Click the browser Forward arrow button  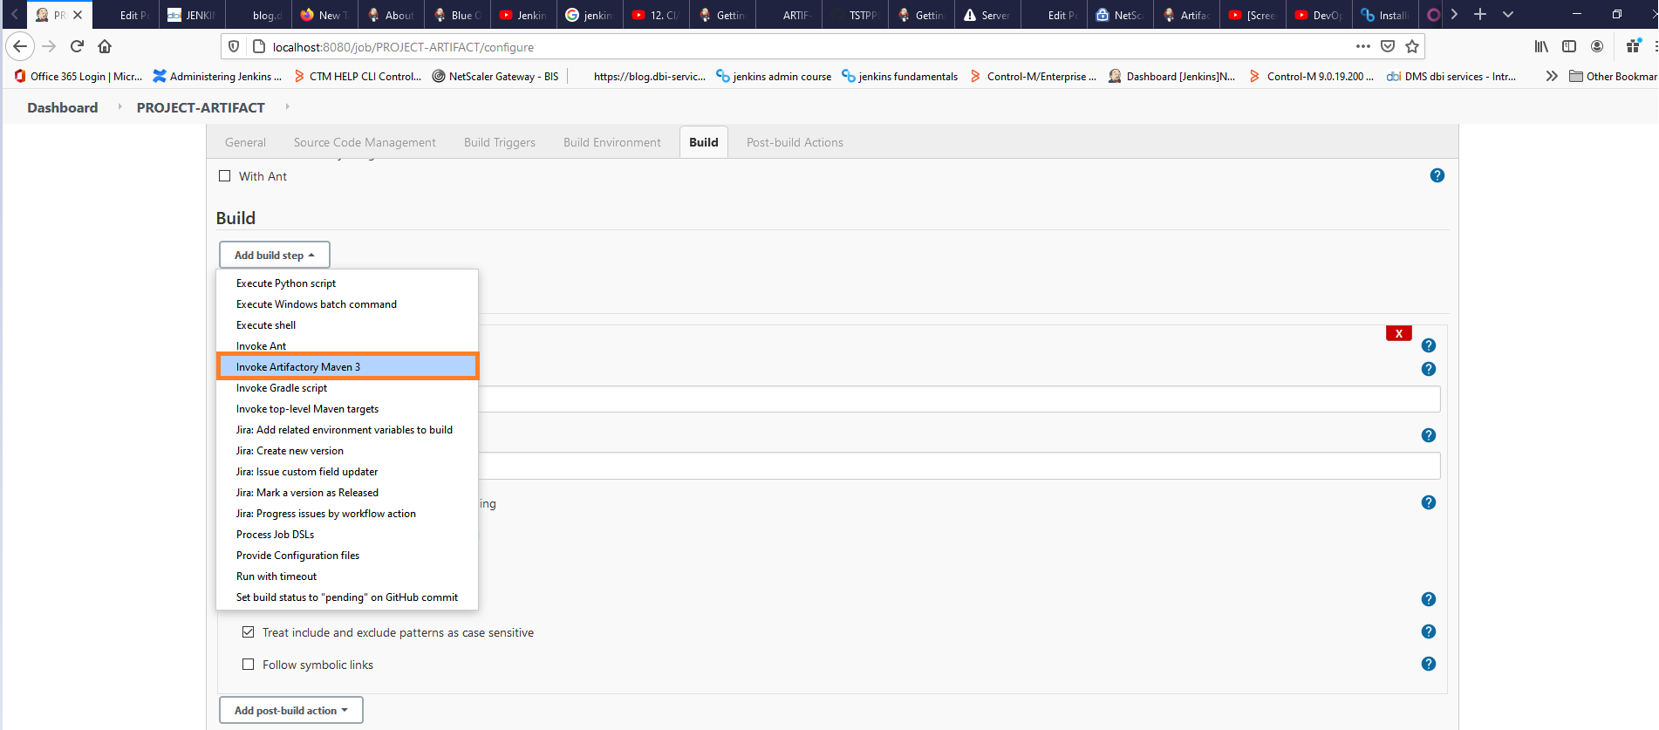[49, 46]
